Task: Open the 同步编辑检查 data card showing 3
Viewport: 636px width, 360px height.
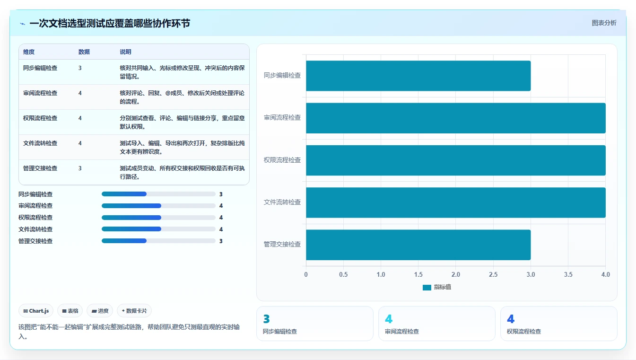Action: (x=315, y=324)
